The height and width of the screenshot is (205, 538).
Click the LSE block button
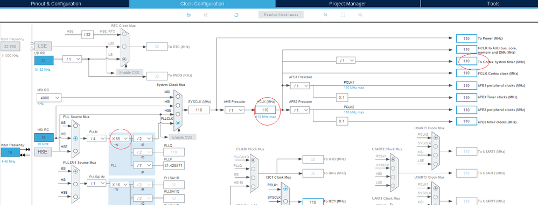coord(43,46)
